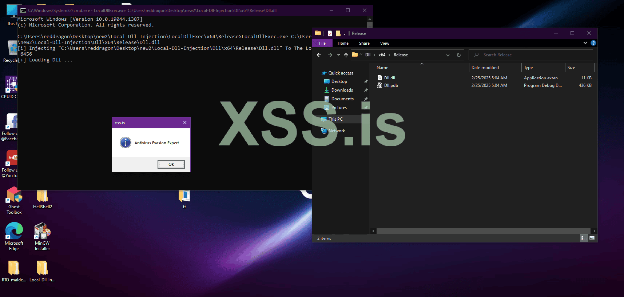Viewport: 624px width, 297px height.
Task: Expand the chevron after Dll breadcrumb
Action: [x=374, y=55]
